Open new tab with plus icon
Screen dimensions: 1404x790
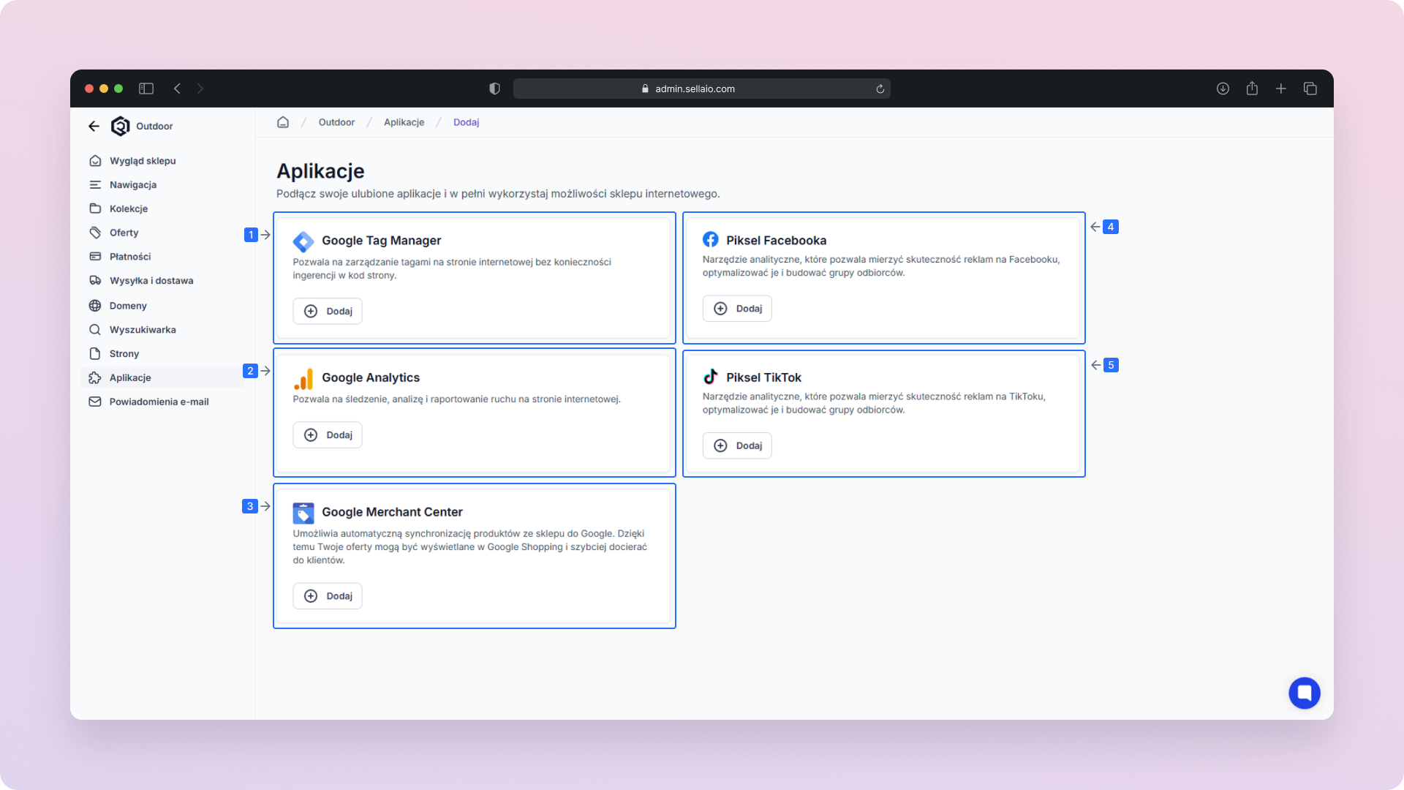click(1281, 89)
